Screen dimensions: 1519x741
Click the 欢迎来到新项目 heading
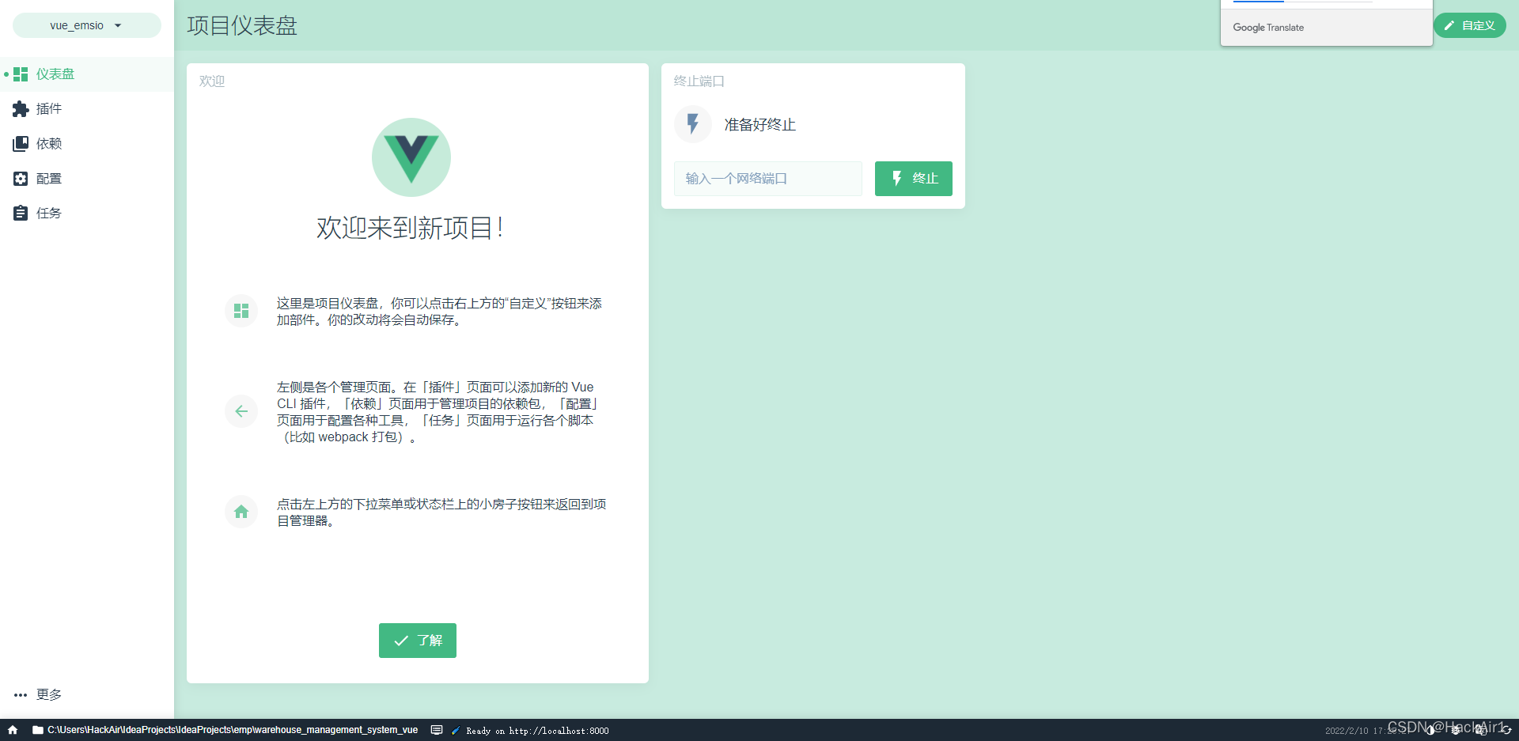click(411, 228)
